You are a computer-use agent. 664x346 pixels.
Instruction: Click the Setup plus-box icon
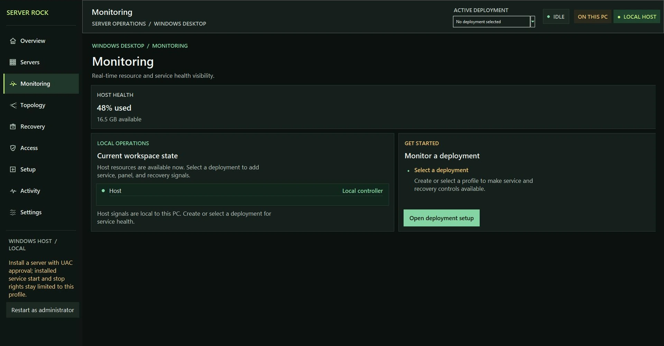pyautogui.click(x=13, y=169)
